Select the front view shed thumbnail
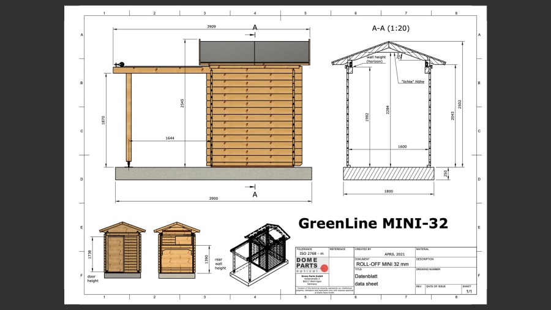Viewport: 551px width, 310px height. tap(122, 249)
